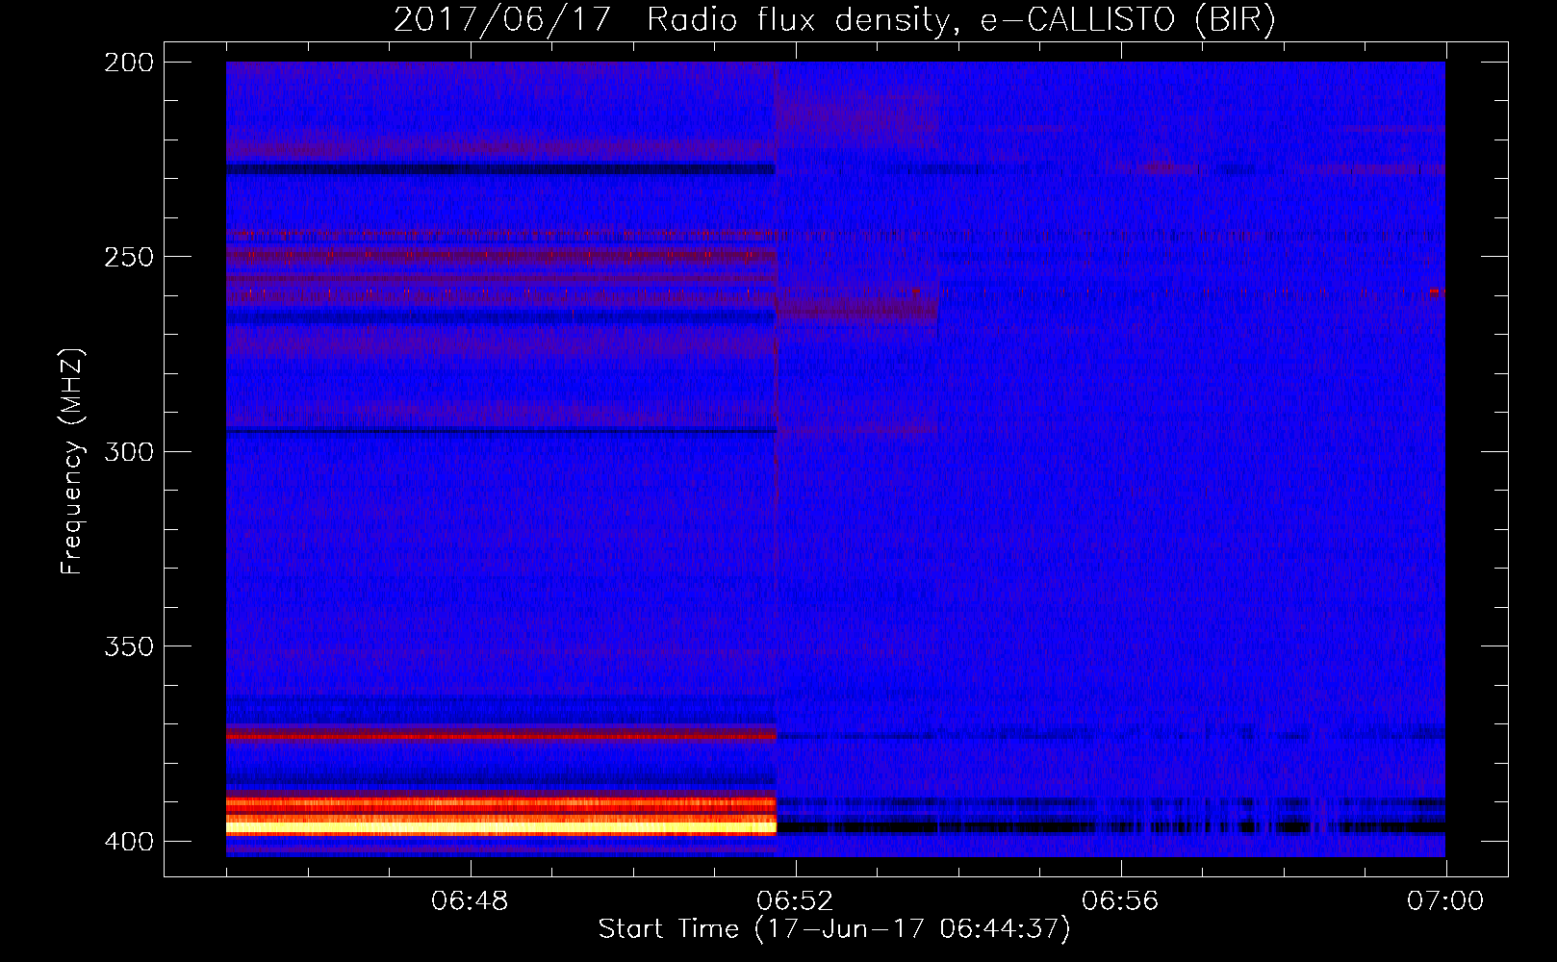
Task: Click the 07:00 time tick label
Action: [x=1445, y=901]
